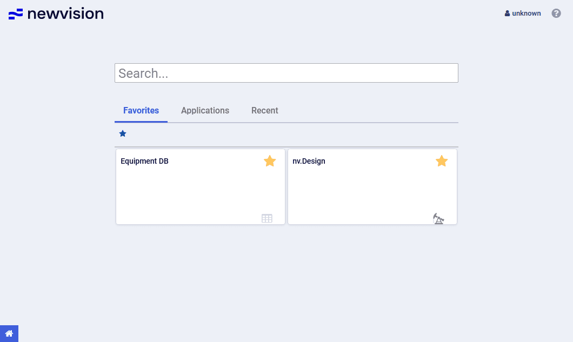Open the Applications tab
Viewport: 573px width, 342px height.
point(205,111)
